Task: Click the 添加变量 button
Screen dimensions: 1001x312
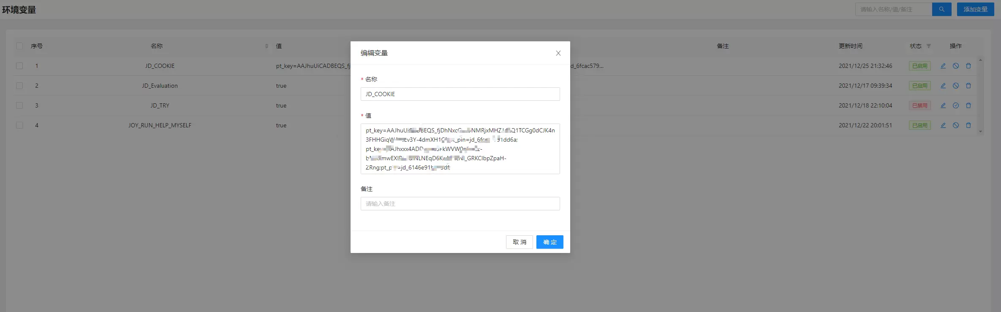Action: 975,9
